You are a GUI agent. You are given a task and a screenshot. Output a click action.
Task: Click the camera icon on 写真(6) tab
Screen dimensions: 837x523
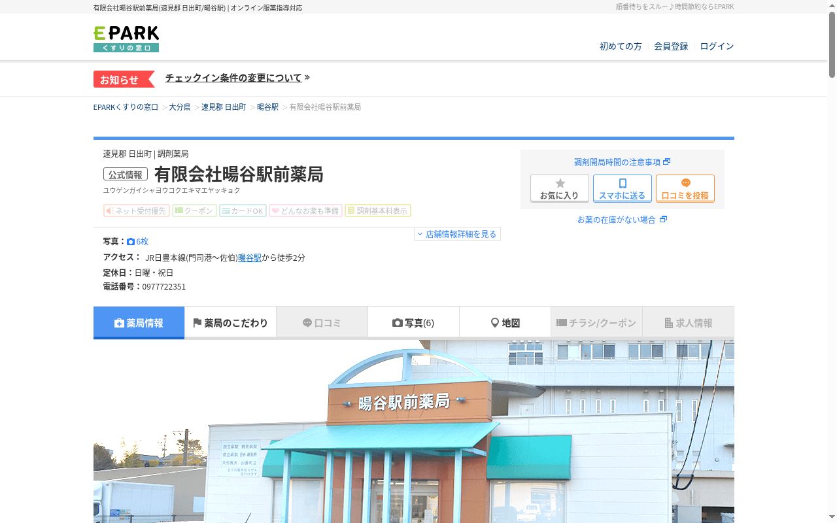coord(398,323)
